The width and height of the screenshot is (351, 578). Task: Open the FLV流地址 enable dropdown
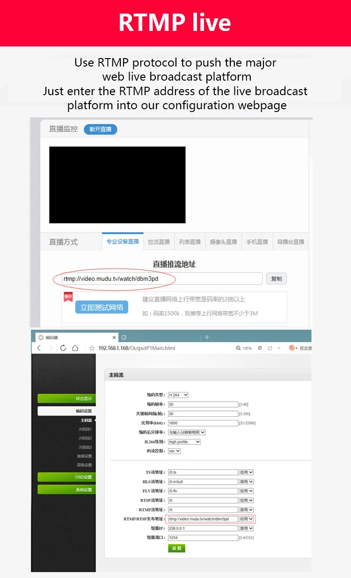click(x=246, y=491)
